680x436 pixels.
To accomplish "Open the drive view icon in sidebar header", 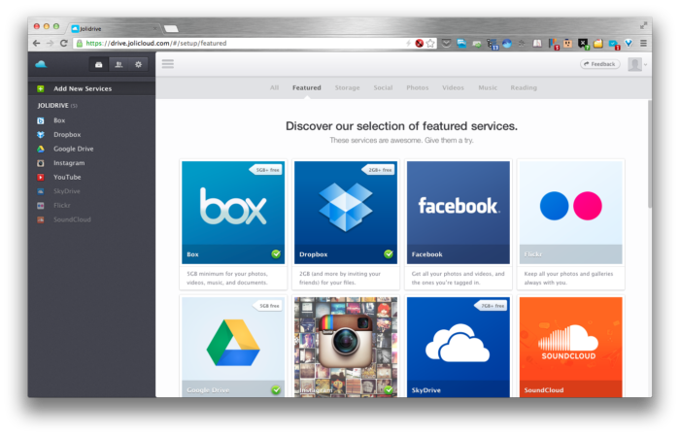I will click(98, 65).
